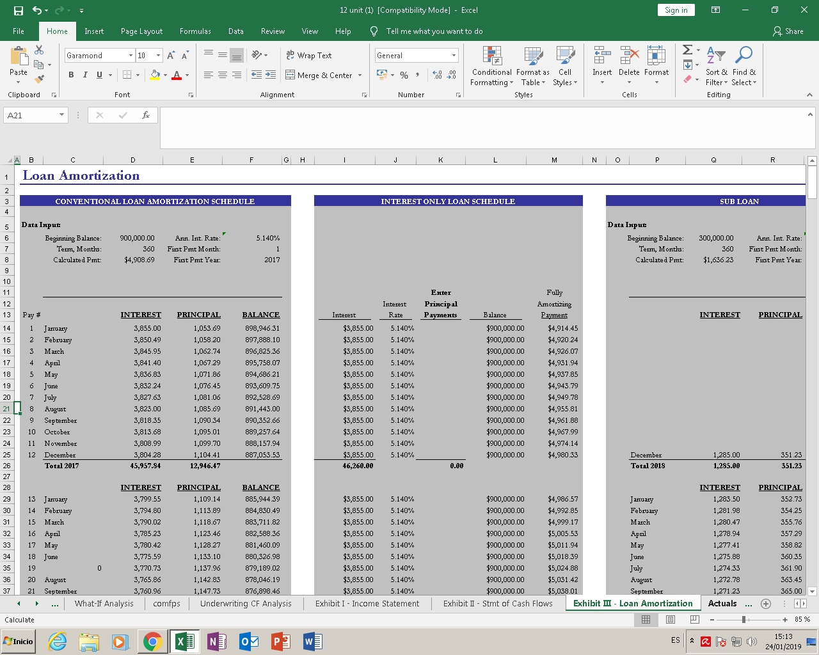
Task: Click the Increase Decimal icon
Action: [x=436, y=75]
